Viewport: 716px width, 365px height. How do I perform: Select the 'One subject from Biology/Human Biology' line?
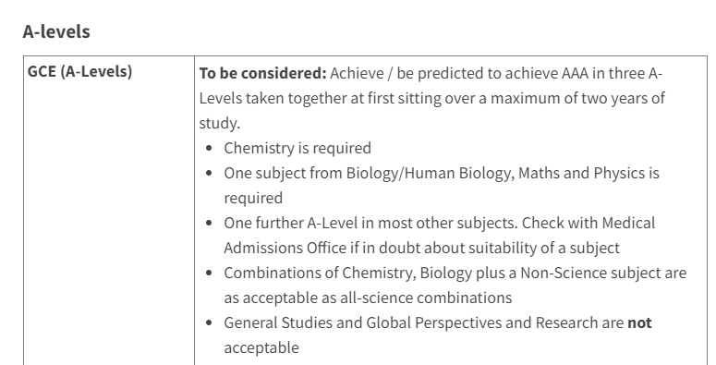[442, 173]
